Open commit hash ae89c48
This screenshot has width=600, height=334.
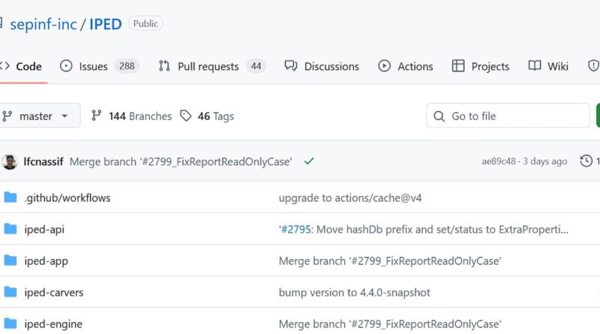pos(499,161)
